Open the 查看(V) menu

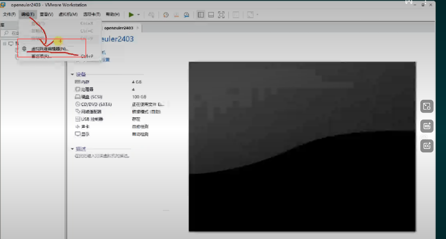[x=46, y=14]
